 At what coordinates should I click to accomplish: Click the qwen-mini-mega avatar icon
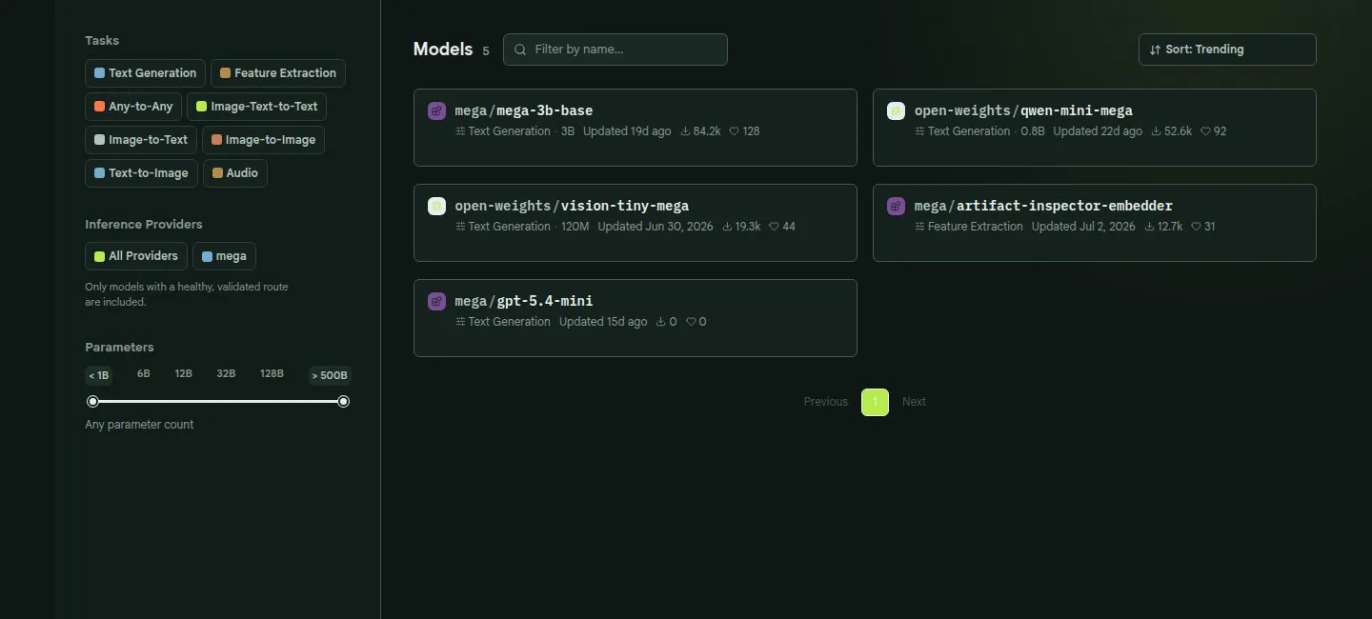click(x=896, y=110)
